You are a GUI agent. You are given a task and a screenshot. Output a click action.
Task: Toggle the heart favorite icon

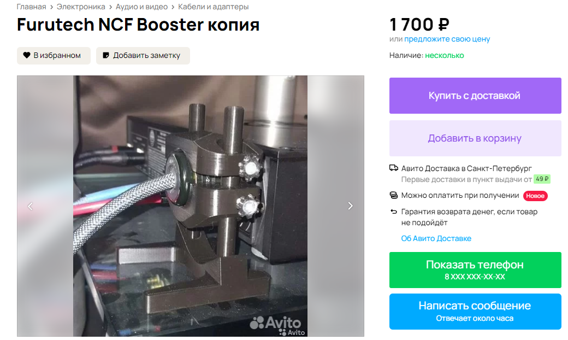pyautogui.click(x=26, y=55)
